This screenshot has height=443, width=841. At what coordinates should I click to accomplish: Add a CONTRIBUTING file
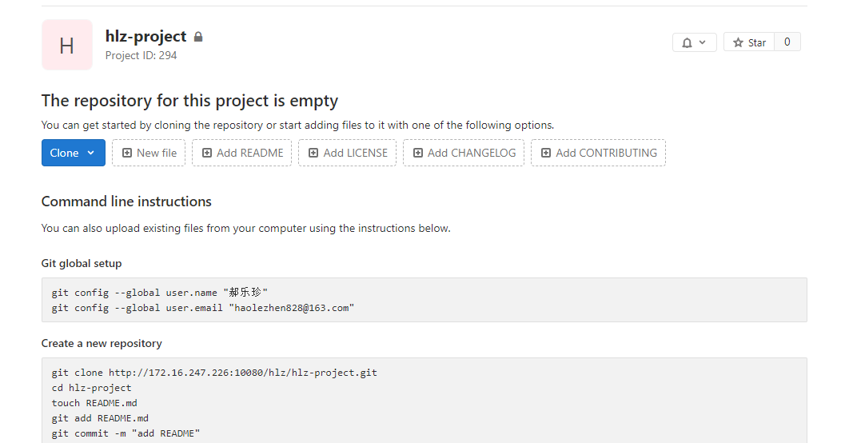pos(598,153)
